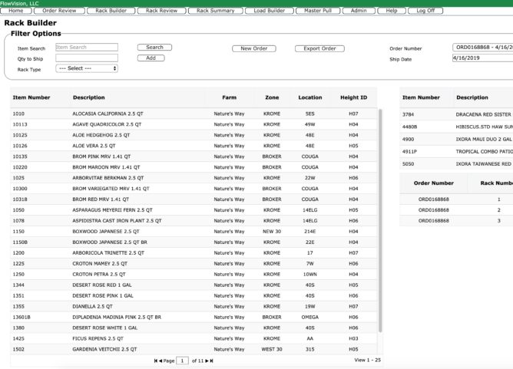Click the Log Off button
513x369 pixels.
(x=425, y=11)
